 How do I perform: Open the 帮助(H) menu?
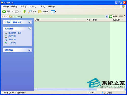click(51, 6)
